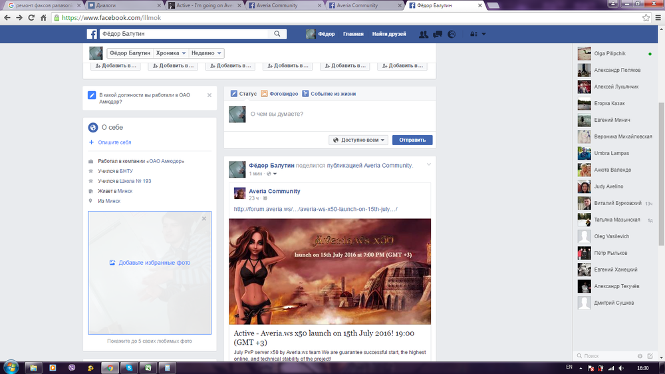Click the new message compose icon in chat
The image size is (665, 374).
650,356
